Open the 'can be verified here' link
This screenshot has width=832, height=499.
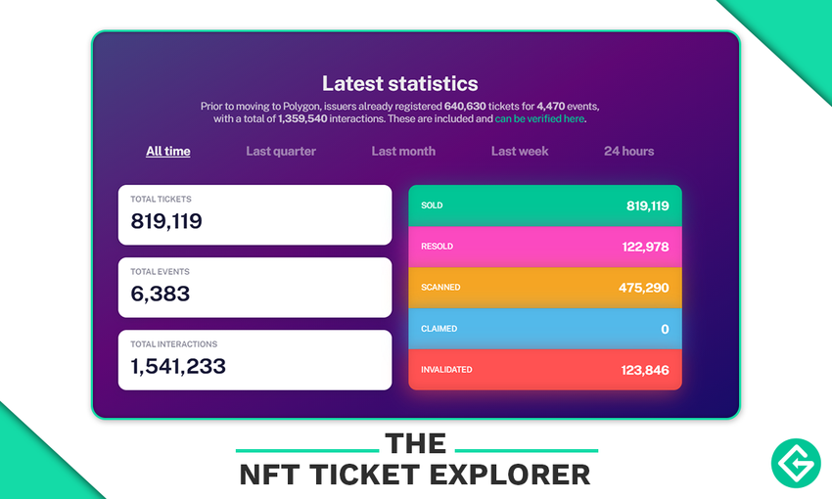[x=539, y=119]
